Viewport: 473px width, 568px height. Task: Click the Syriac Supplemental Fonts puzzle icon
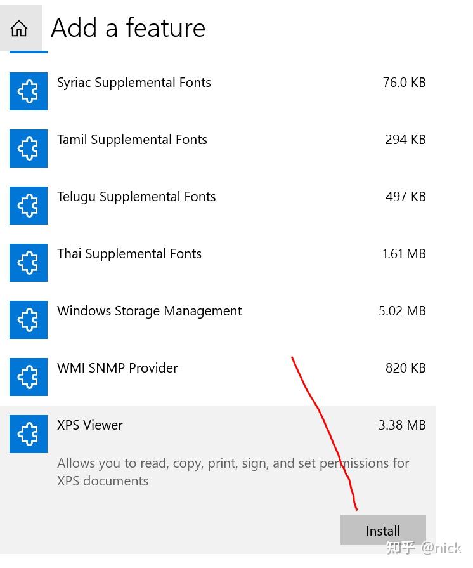point(29,91)
